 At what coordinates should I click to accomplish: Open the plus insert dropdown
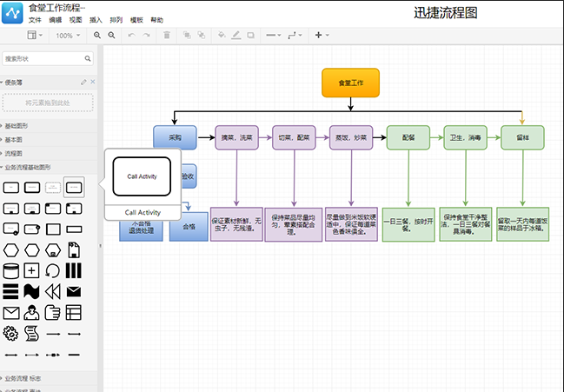coord(322,36)
